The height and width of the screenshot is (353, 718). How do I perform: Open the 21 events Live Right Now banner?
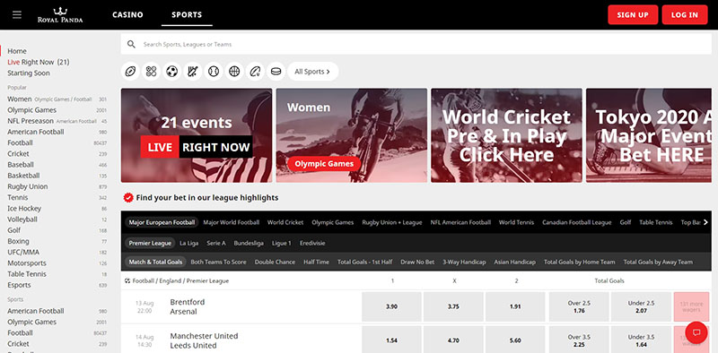(197, 135)
